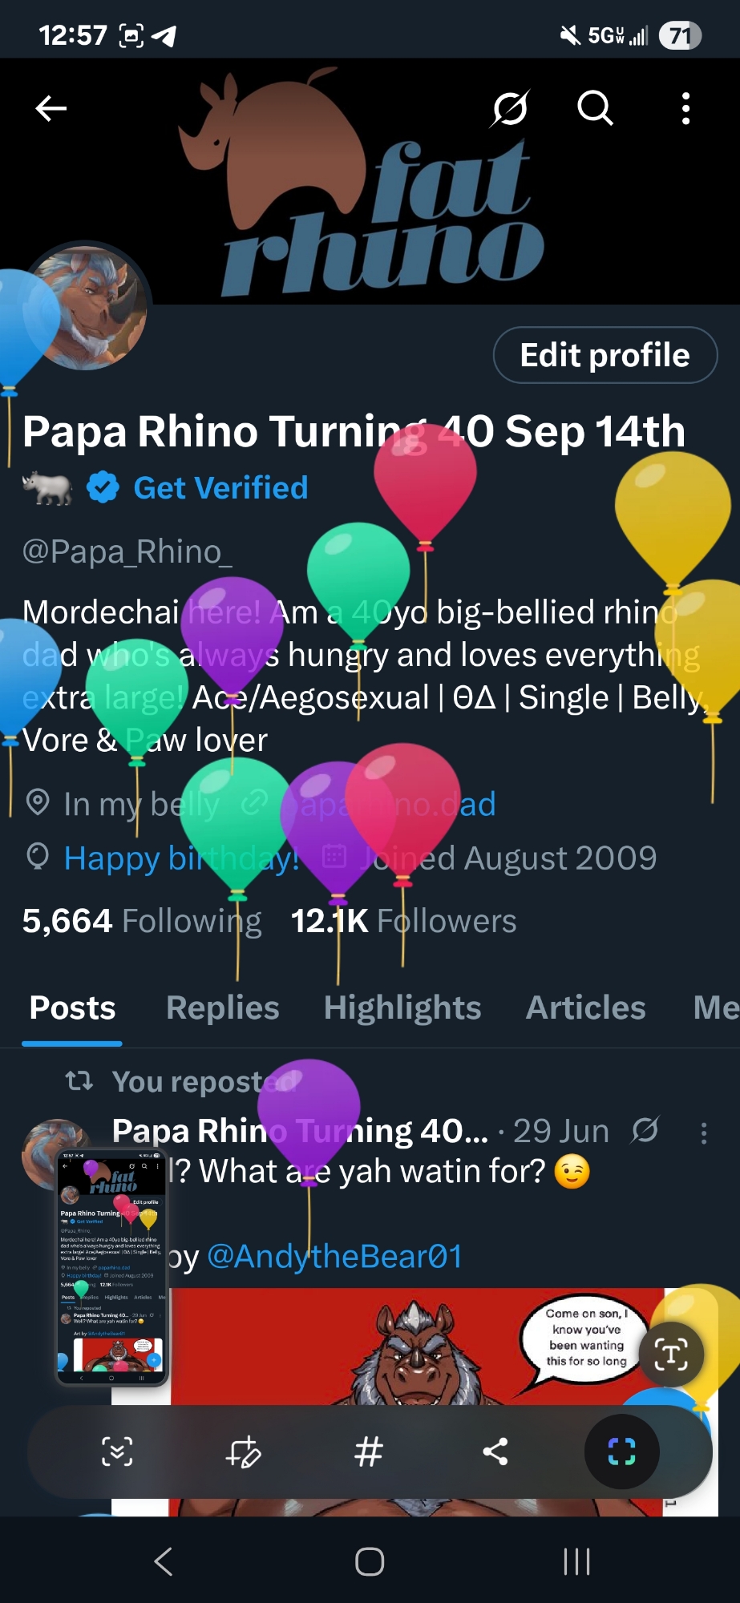Open the profile overflow three-dot menu
The height and width of the screenshot is (1603, 740).
click(x=685, y=108)
